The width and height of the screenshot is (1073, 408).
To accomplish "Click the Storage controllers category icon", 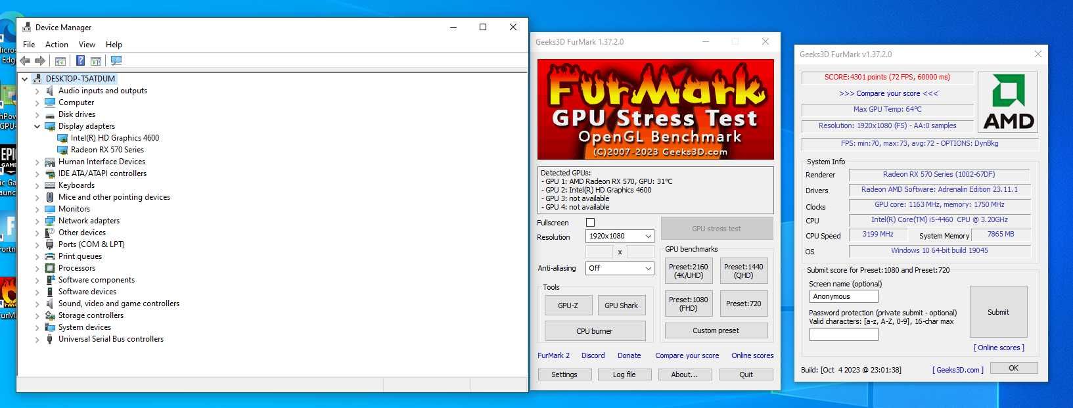I will 50,315.
